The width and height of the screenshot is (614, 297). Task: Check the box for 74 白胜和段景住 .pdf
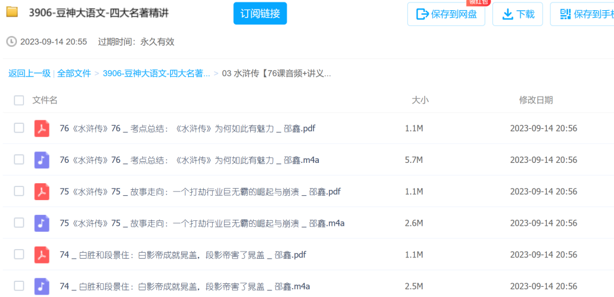coord(19,254)
